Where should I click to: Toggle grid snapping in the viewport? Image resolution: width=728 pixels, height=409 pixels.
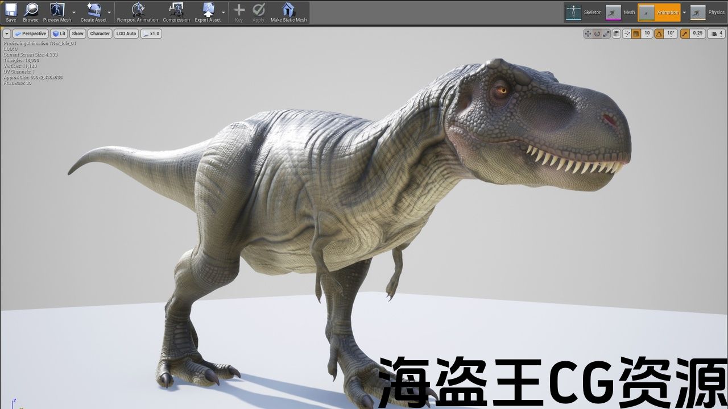[x=636, y=34]
